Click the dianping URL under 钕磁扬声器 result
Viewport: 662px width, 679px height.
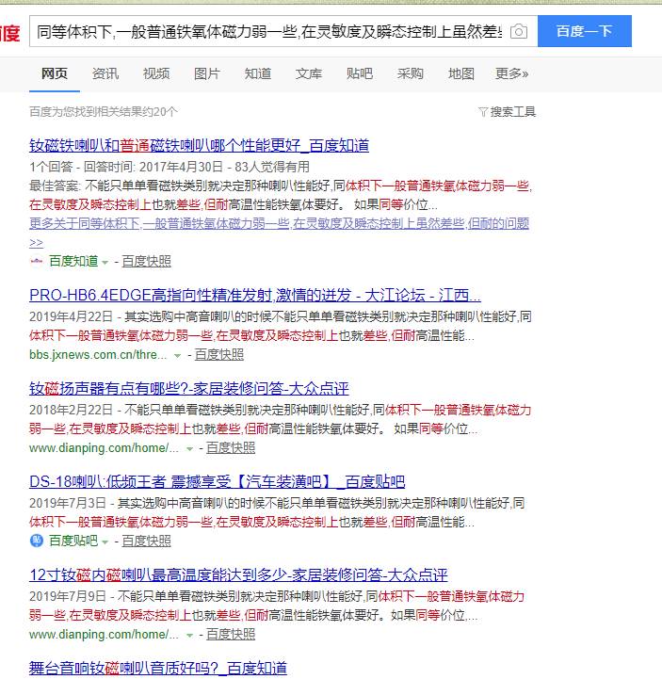[104, 447]
